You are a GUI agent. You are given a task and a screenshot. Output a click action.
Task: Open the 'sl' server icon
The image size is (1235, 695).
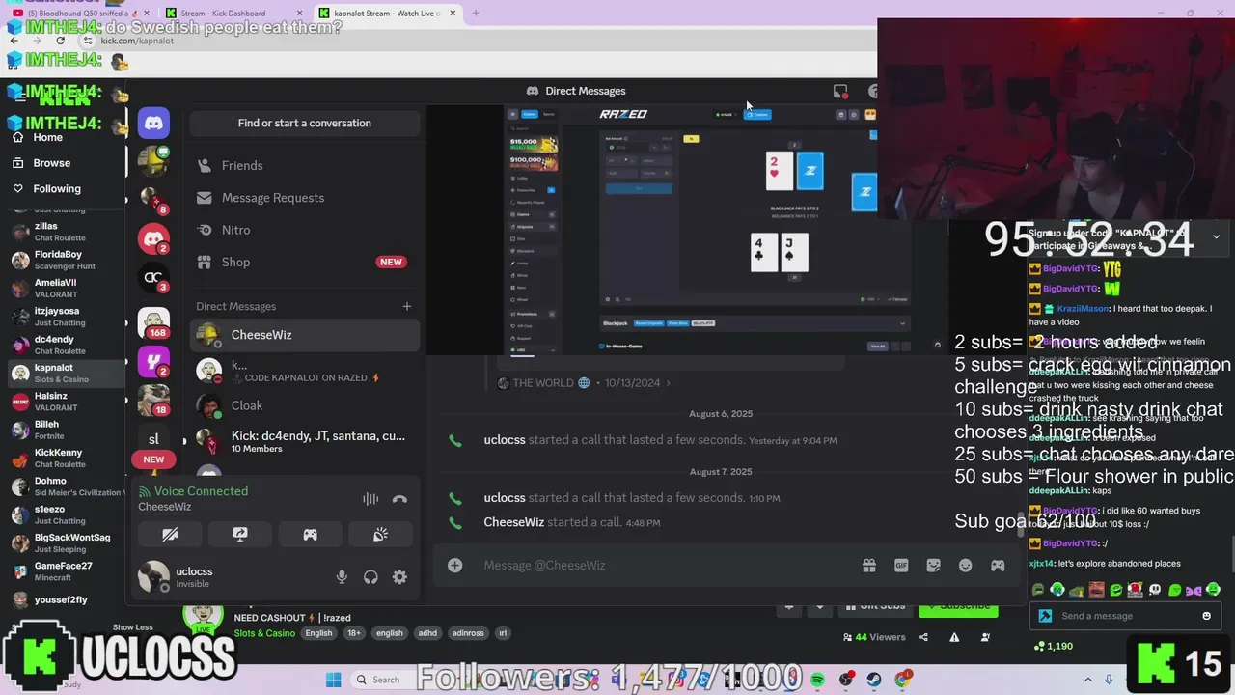(153, 438)
